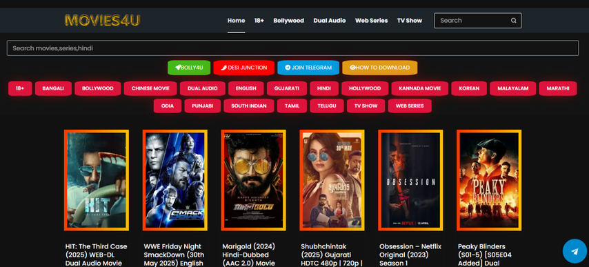Select the TAMIL category tag
The width and height of the screenshot is (589, 267).
[292, 106]
